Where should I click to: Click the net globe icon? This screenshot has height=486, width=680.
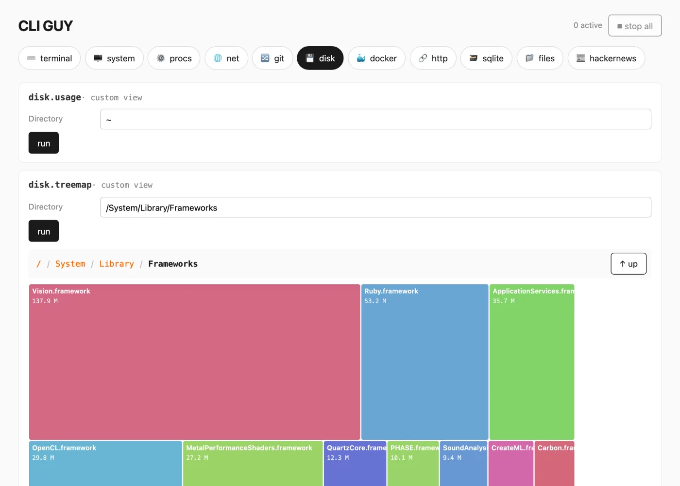218,58
